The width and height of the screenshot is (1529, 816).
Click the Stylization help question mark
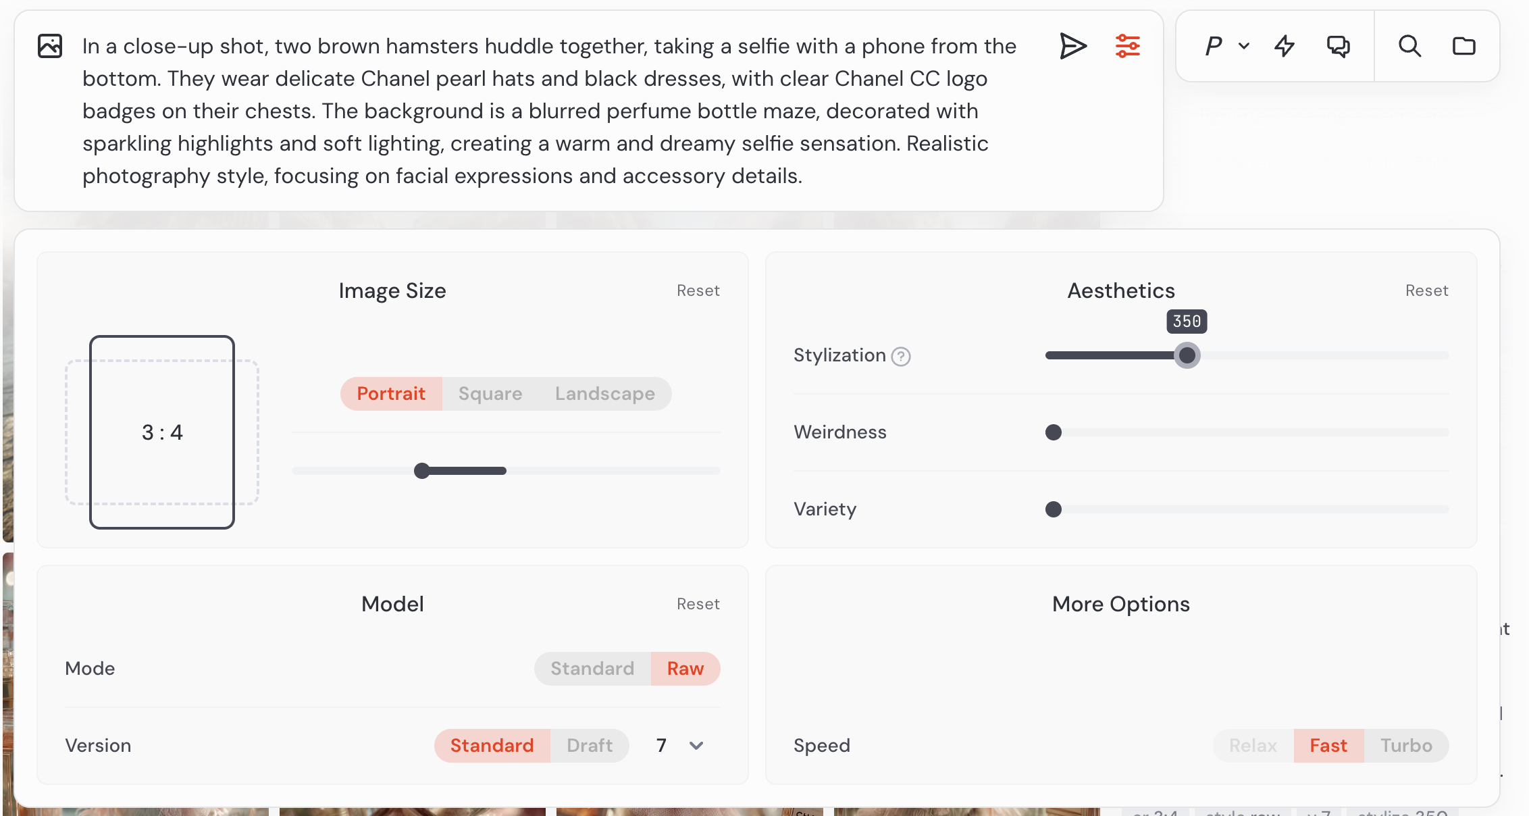902,356
